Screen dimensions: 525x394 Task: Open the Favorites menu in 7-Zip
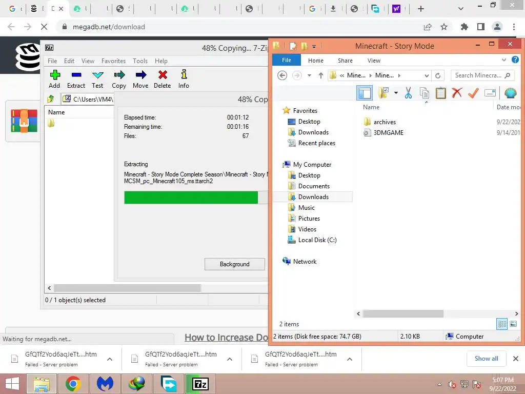(x=113, y=61)
